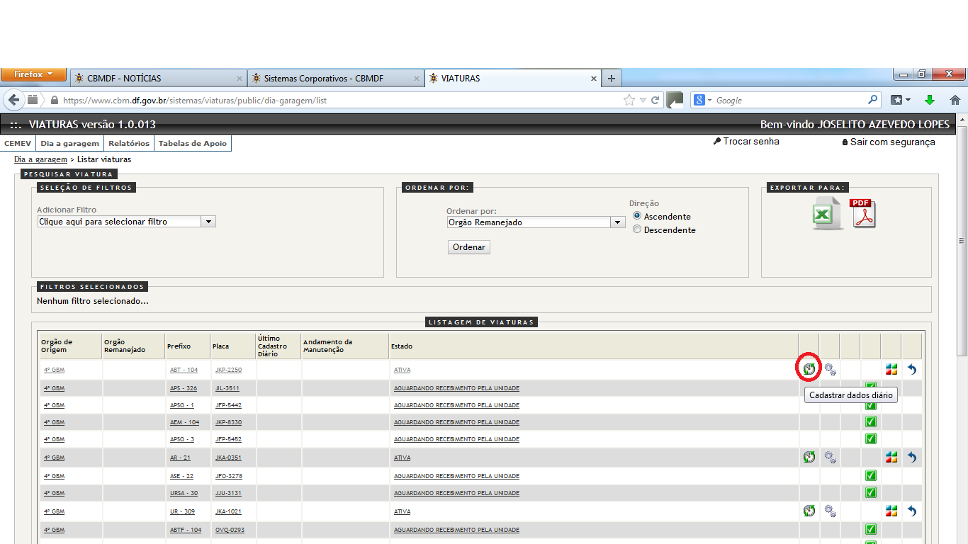Click green check icon in ASE - 22 row

click(871, 475)
